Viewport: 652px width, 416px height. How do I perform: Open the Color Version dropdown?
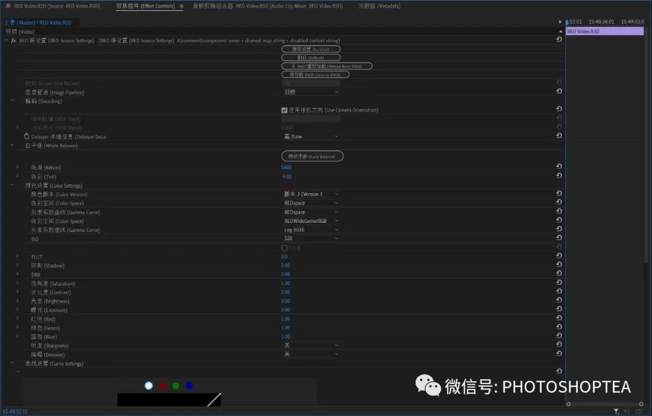(x=311, y=194)
